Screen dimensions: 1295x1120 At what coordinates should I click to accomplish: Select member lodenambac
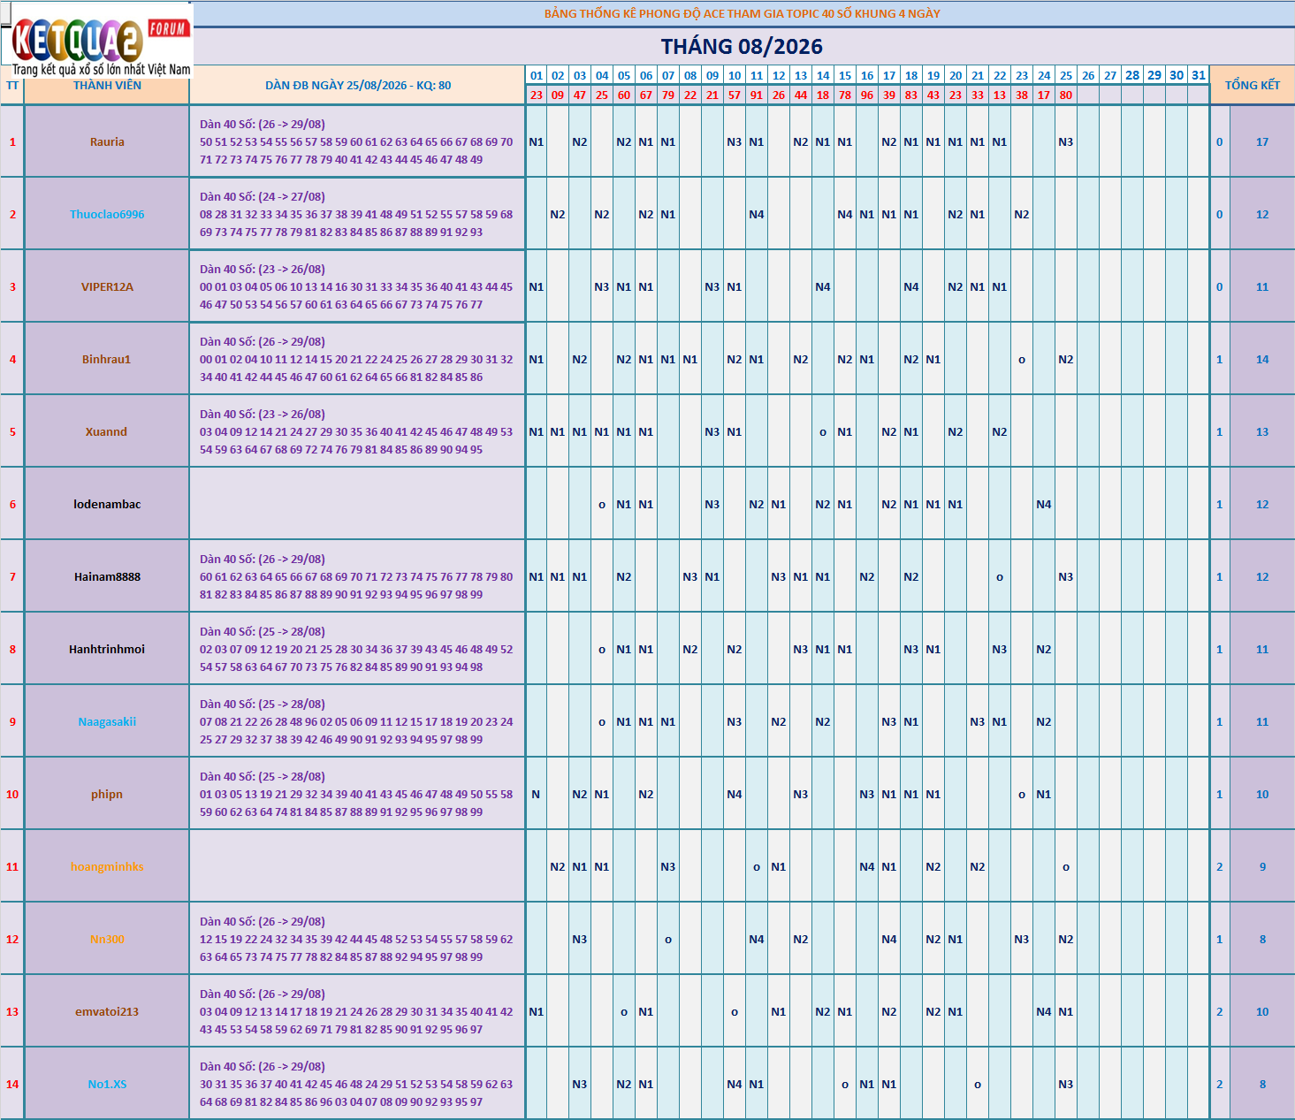coord(107,504)
